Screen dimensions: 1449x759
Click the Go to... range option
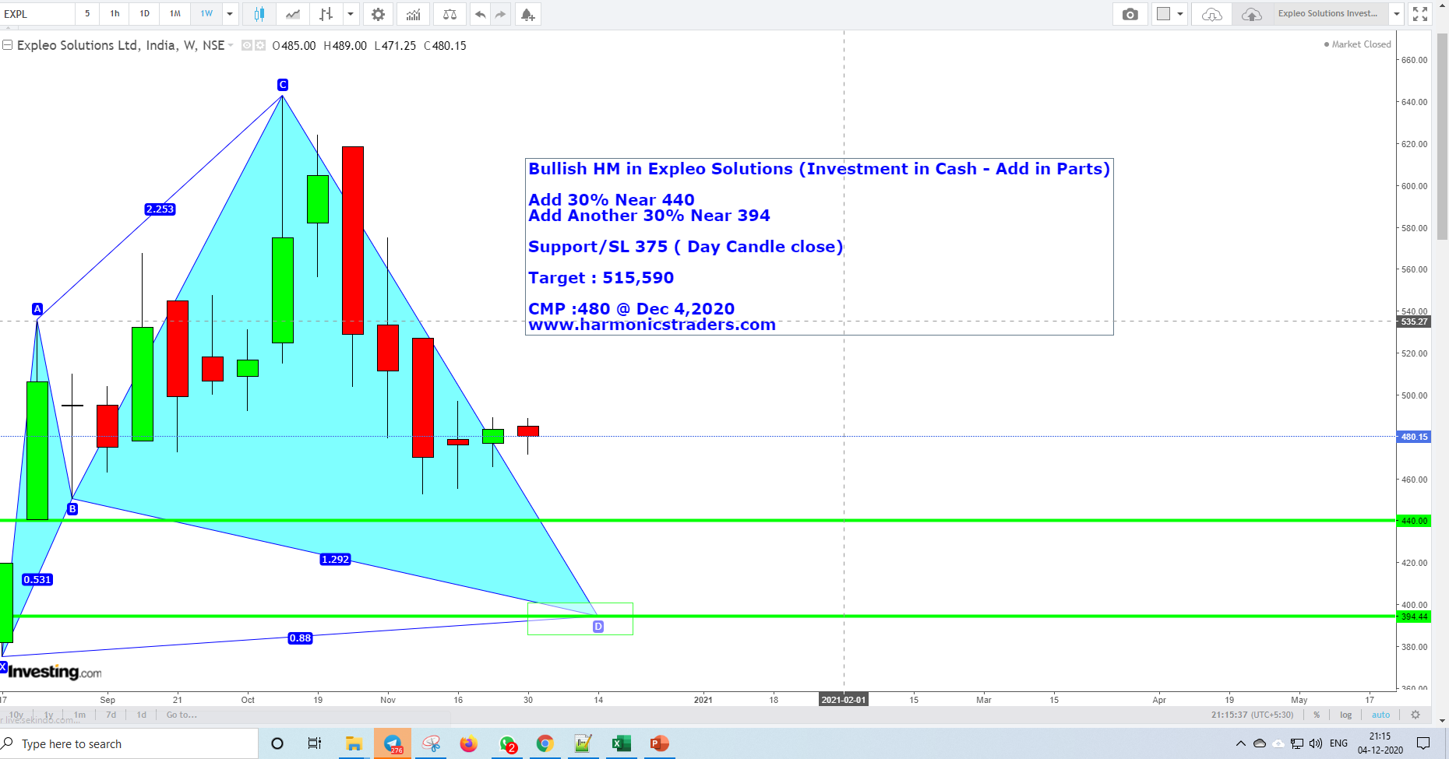click(181, 714)
